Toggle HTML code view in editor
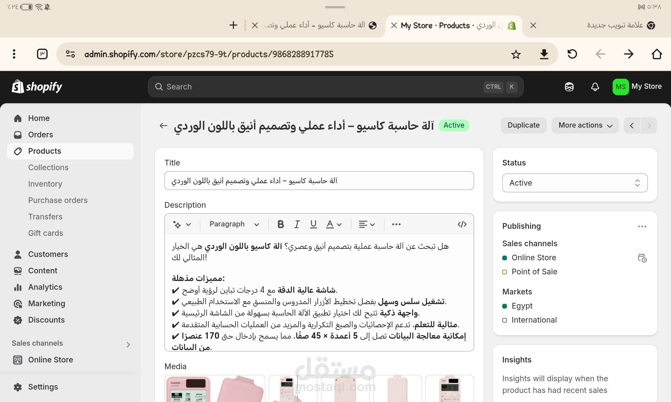Viewport: 671px width, 402px height. click(462, 224)
